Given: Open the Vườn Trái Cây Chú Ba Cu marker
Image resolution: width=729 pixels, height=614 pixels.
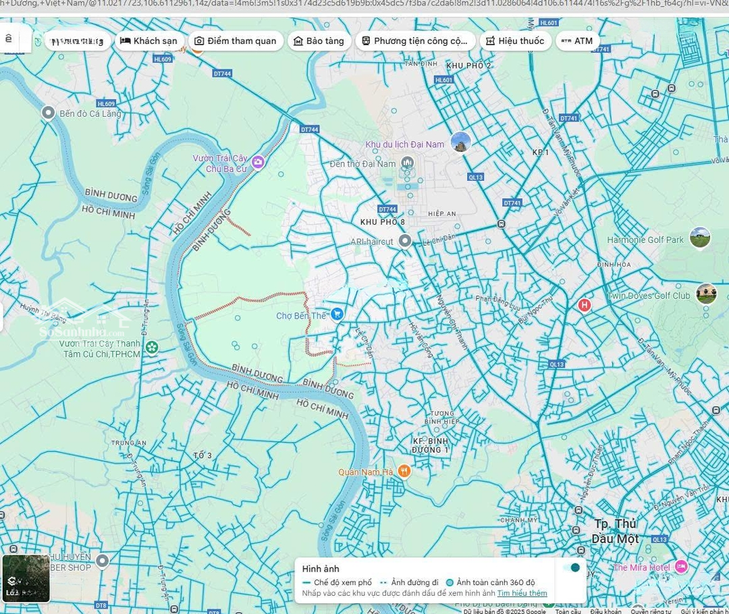Looking at the screenshot, I should [258, 162].
